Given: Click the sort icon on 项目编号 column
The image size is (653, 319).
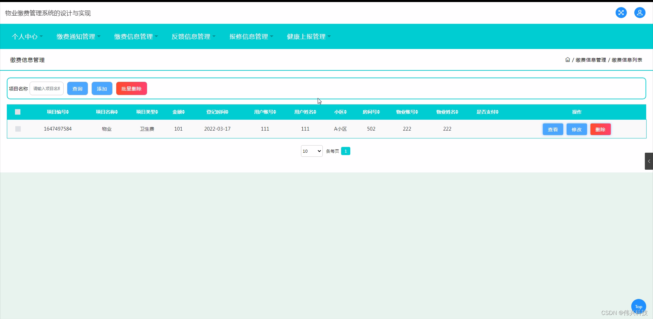Looking at the screenshot, I should click(x=68, y=112).
